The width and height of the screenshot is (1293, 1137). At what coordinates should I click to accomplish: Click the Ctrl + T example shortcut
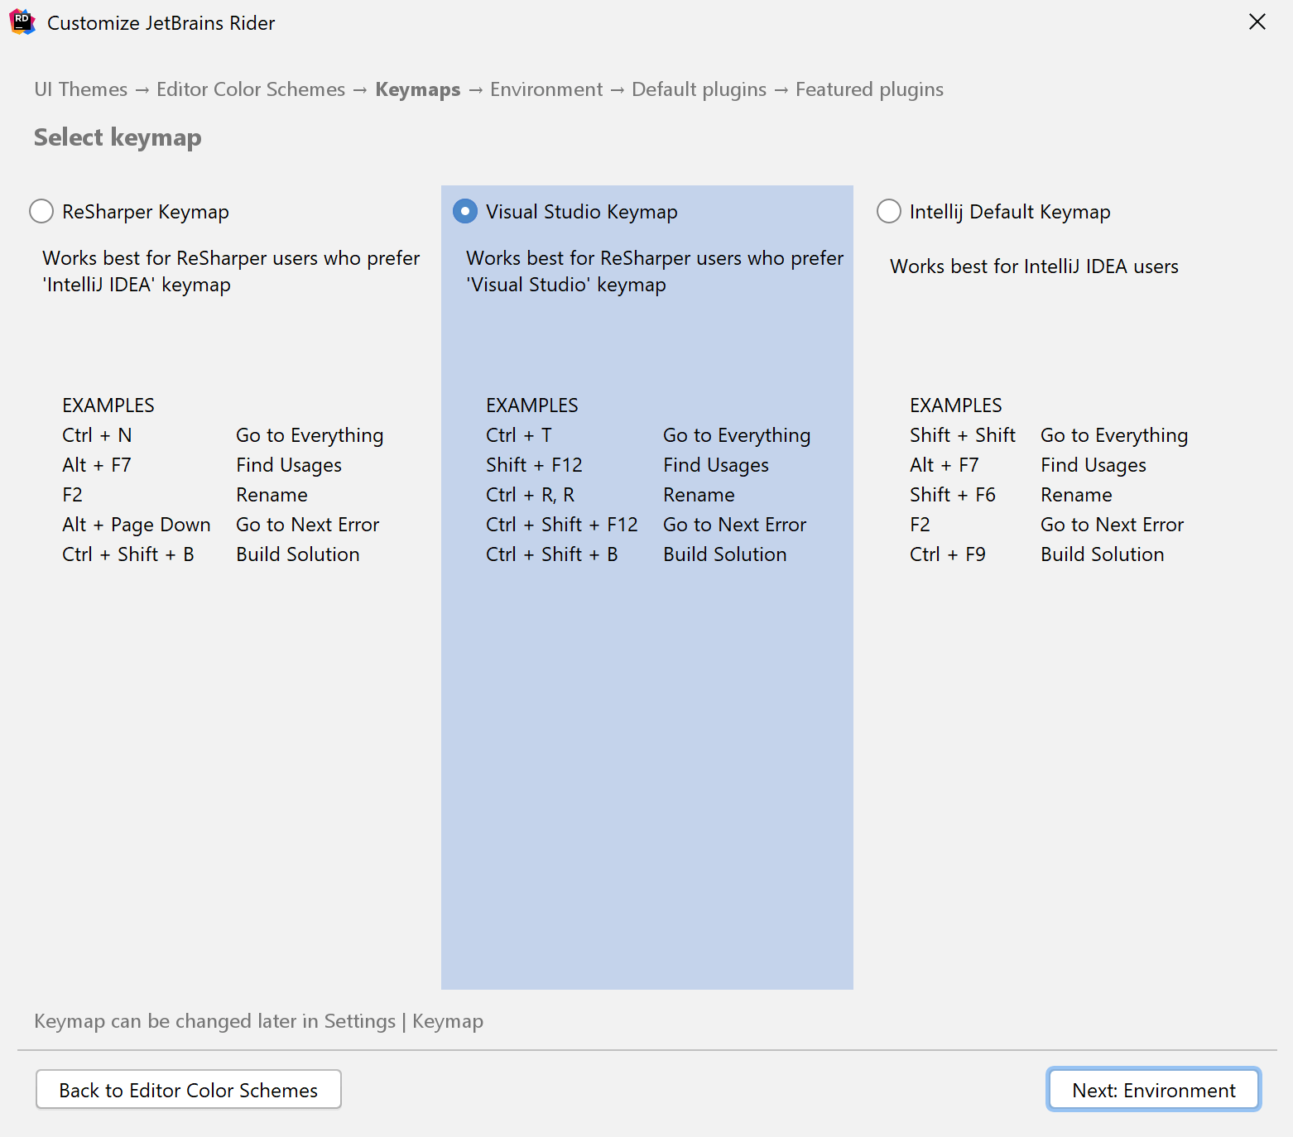pyautogui.click(x=518, y=434)
